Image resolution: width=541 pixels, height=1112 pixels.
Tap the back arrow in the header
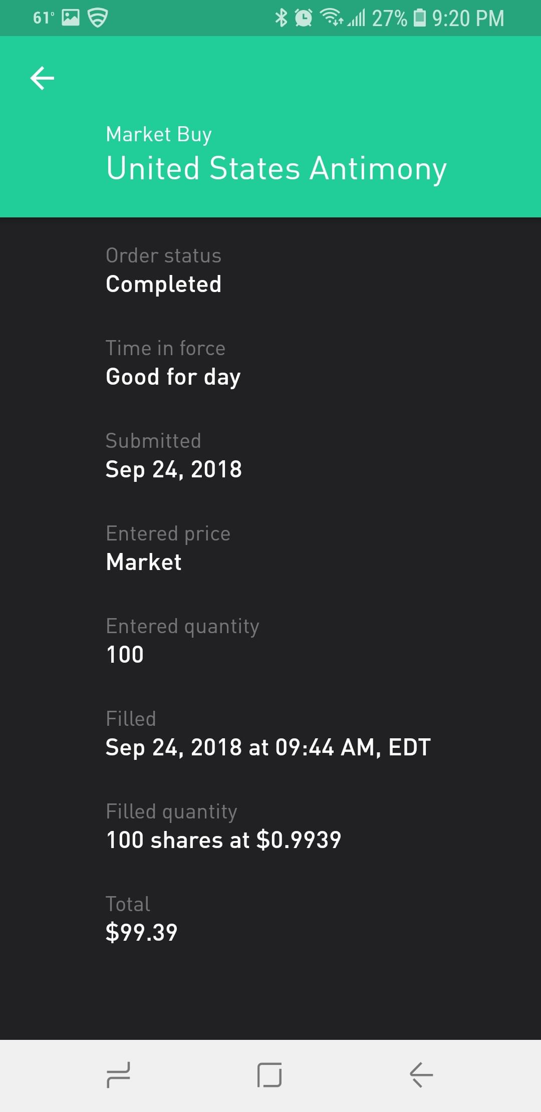[42, 78]
